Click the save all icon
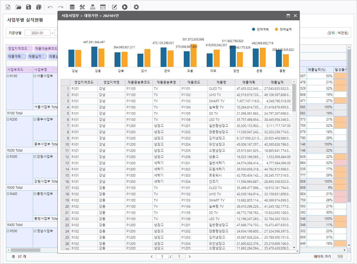The image size is (357, 264). (39, 7)
